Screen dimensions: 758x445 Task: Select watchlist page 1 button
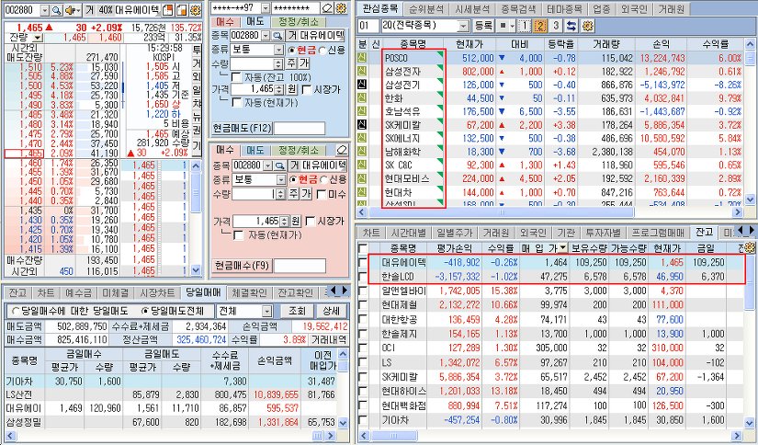524,26
